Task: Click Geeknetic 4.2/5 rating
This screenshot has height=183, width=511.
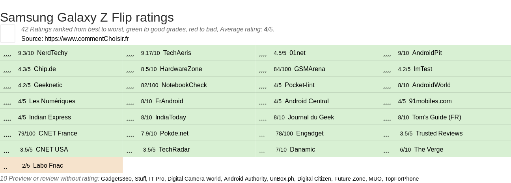Action: point(62,85)
